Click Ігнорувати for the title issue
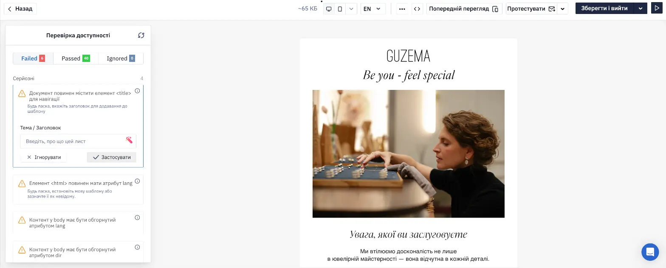Image resolution: width=666 pixels, height=268 pixels. [x=44, y=157]
